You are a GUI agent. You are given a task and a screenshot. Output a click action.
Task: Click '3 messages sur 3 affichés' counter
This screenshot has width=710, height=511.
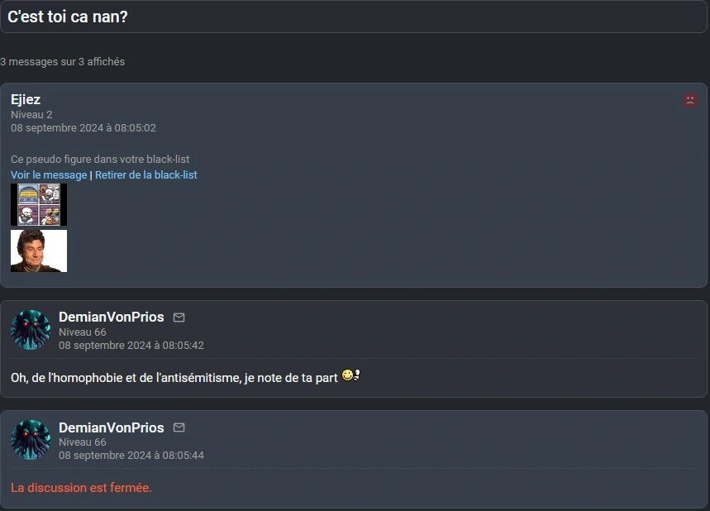[63, 62]
